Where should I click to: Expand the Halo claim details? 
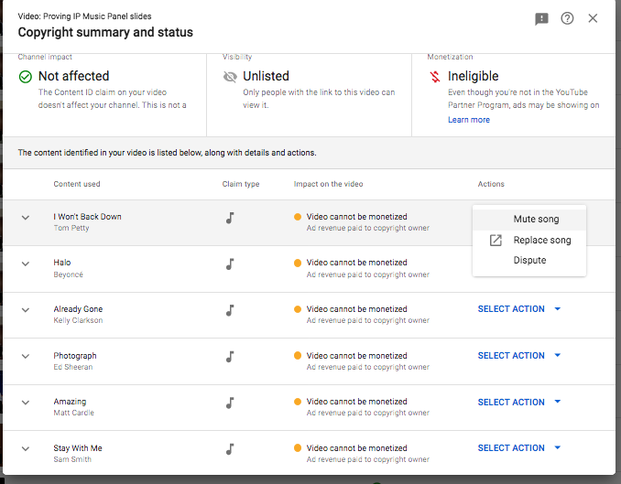pyautogui.click(x=26, y=264)
